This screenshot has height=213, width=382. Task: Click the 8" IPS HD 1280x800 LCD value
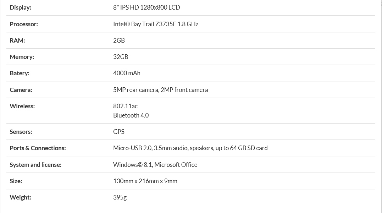[146, 7]
